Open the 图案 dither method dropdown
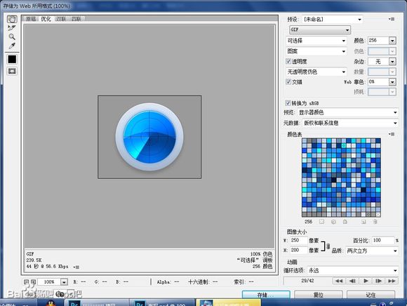 (316, 51)
